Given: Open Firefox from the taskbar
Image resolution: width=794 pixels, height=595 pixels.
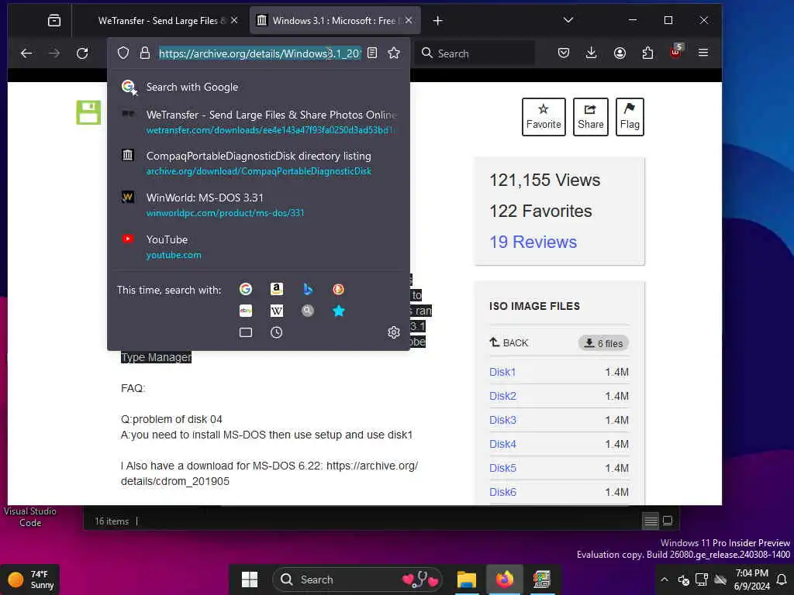Looking at the screenshot, I should point(504,580).
